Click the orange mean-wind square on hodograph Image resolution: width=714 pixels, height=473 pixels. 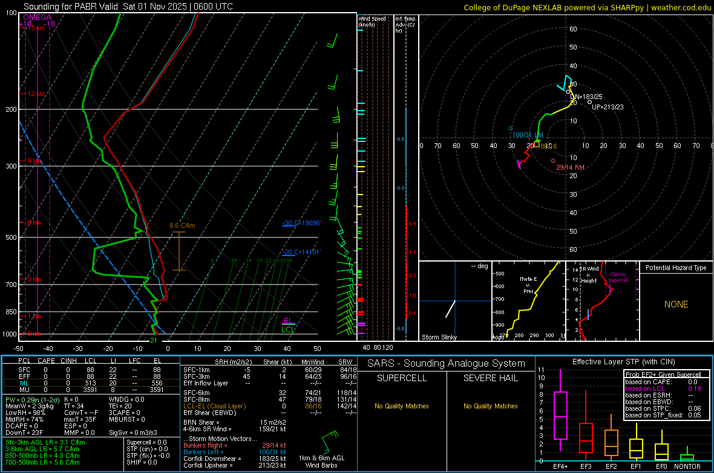click(x=537, y=144)
